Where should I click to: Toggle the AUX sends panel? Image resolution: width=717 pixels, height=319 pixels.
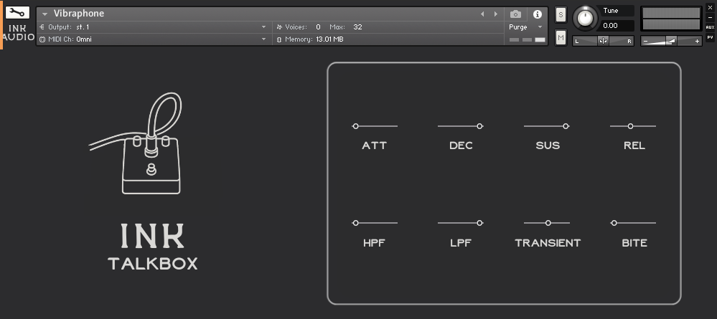coord(710,27)
